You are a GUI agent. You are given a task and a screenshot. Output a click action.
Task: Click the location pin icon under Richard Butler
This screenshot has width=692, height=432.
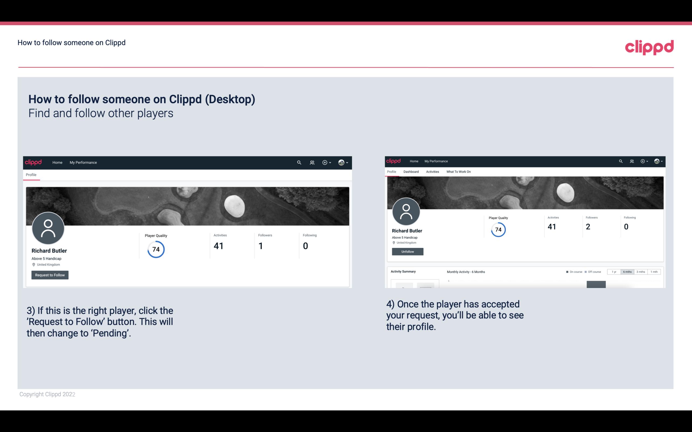tap(33, 264)
